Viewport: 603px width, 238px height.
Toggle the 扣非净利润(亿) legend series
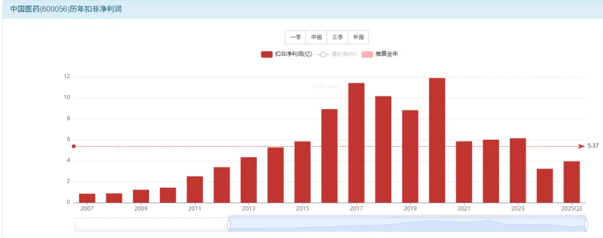point(286,54)
